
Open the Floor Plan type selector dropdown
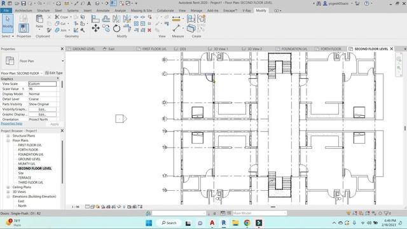click(x=62, y=61)
